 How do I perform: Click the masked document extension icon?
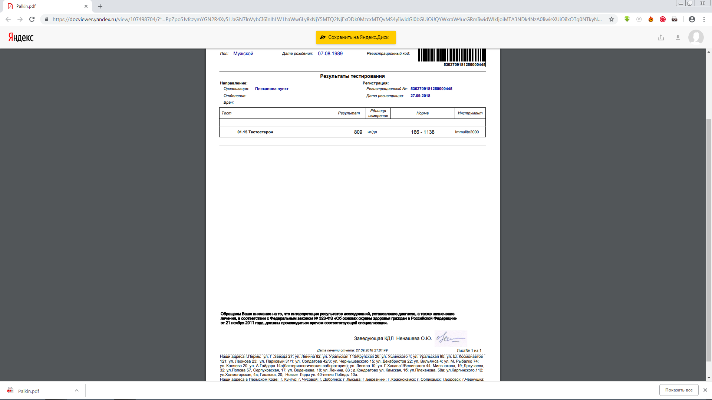(x=675, y=19)
